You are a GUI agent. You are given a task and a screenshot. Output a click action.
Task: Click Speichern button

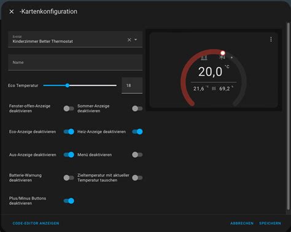[x=270, y=223]
